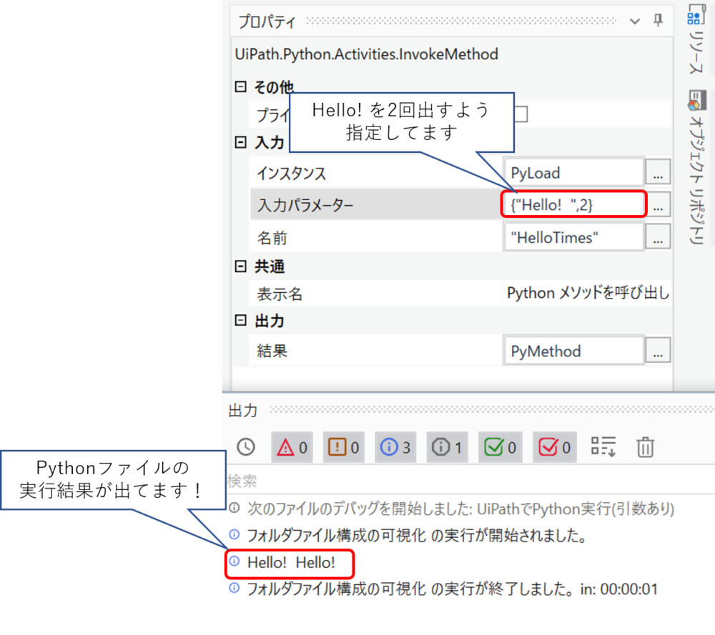Collapse all output messages via the list icon
Screen dimensions: 715x635
click(x=603, y=446)
